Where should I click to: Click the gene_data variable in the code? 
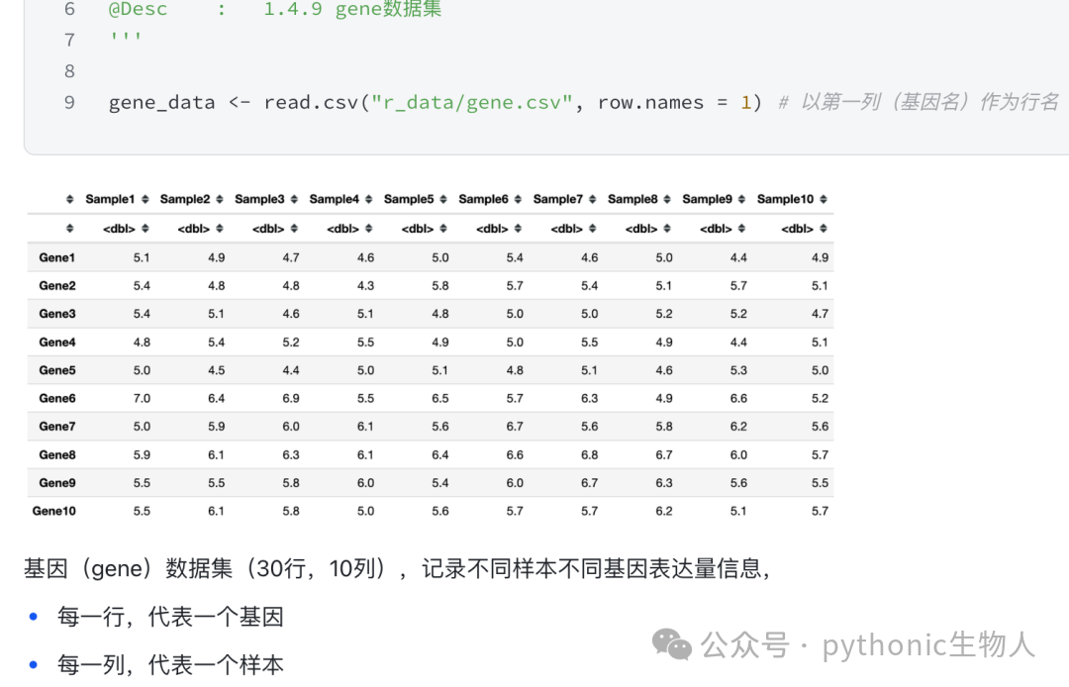(x=161, y=102)
